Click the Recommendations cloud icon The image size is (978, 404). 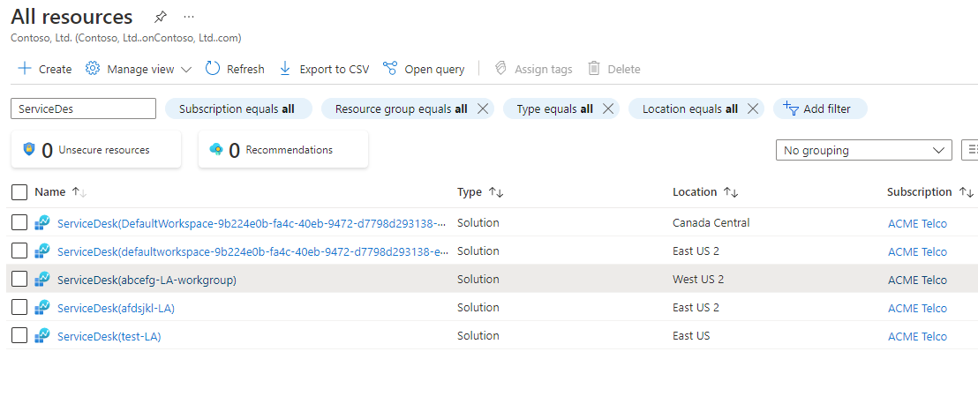(216, 149)
